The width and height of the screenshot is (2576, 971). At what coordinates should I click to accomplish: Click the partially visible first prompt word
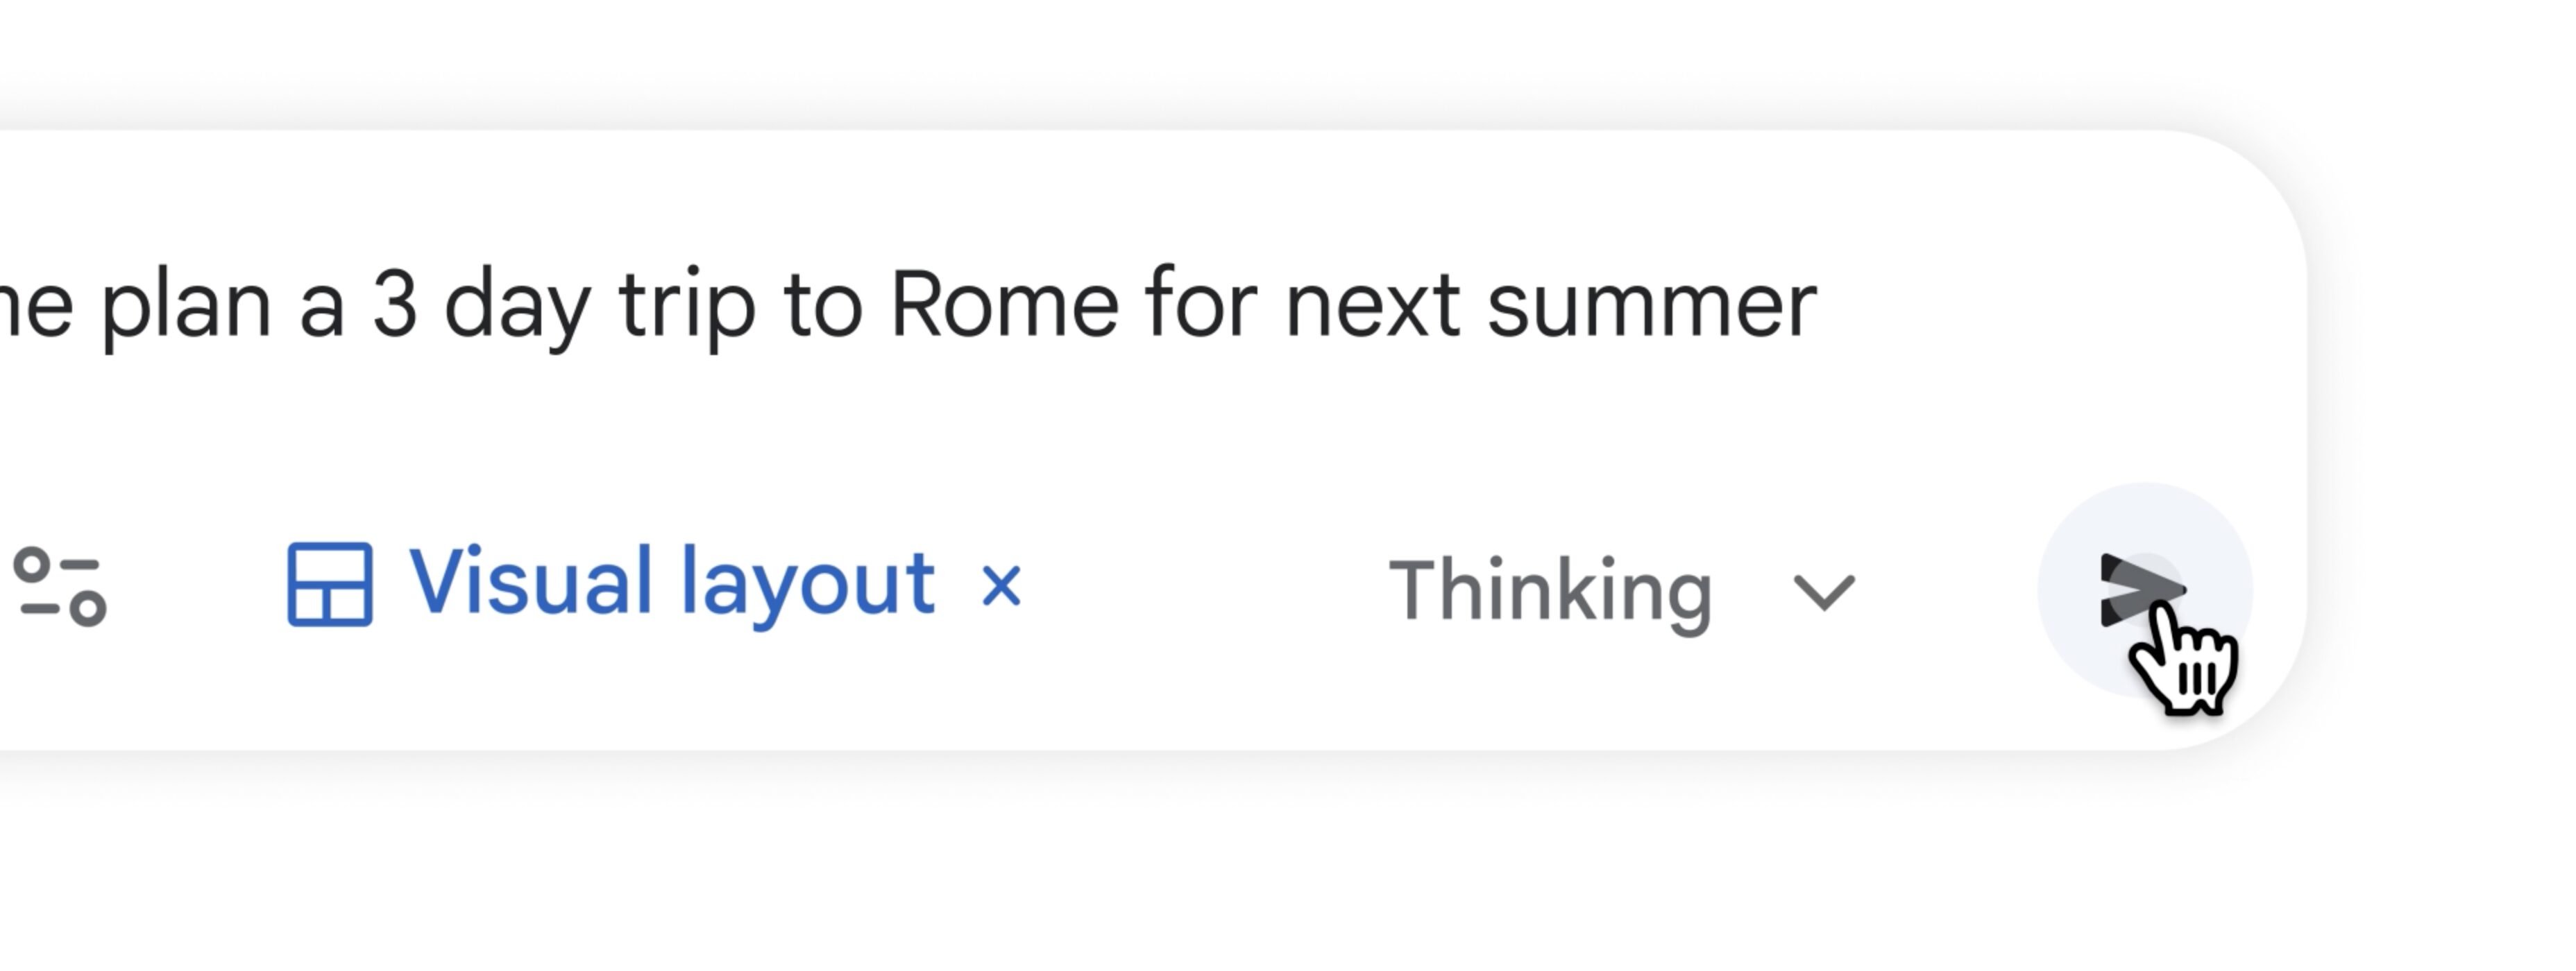pyautogui.click(x=36, y=304)
